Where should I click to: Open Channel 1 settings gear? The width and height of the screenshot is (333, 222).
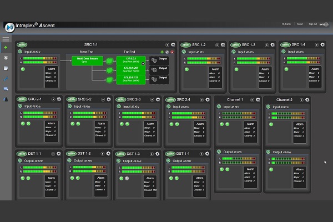point(258,100)
